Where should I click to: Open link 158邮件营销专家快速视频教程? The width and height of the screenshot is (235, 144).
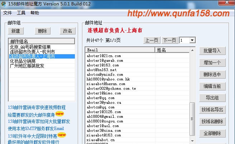coord(37,107)
